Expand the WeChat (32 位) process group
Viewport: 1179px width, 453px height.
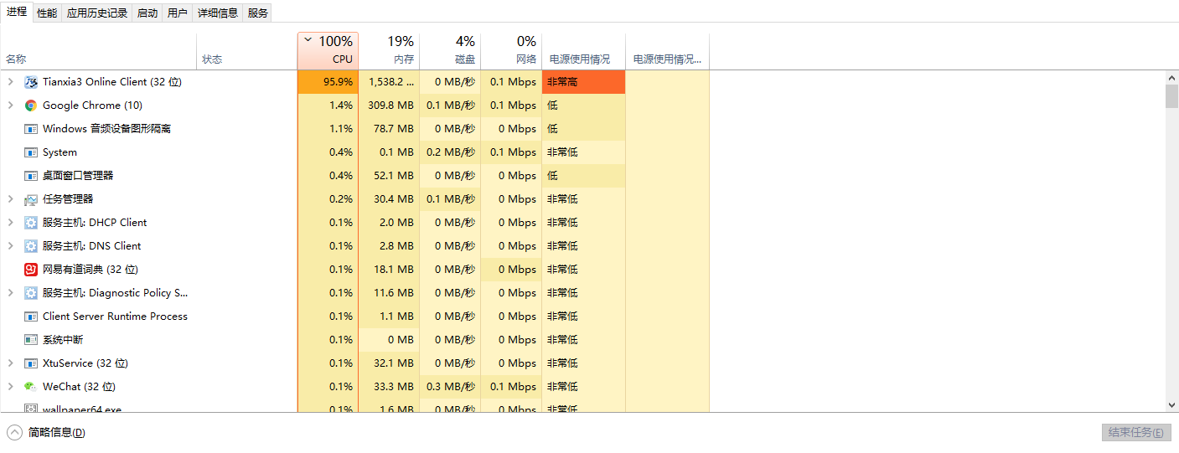(10, 387)
